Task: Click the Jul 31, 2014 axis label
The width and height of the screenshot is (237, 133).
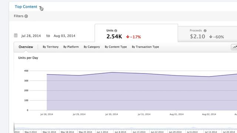Action: click(x=144, y=114)
